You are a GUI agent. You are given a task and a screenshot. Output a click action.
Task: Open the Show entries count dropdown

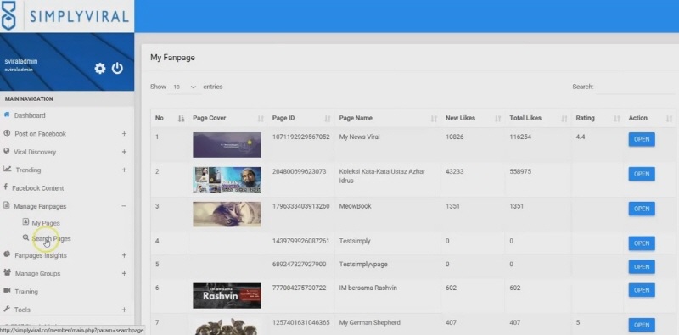pyautogui.click(x=184, y=87)
